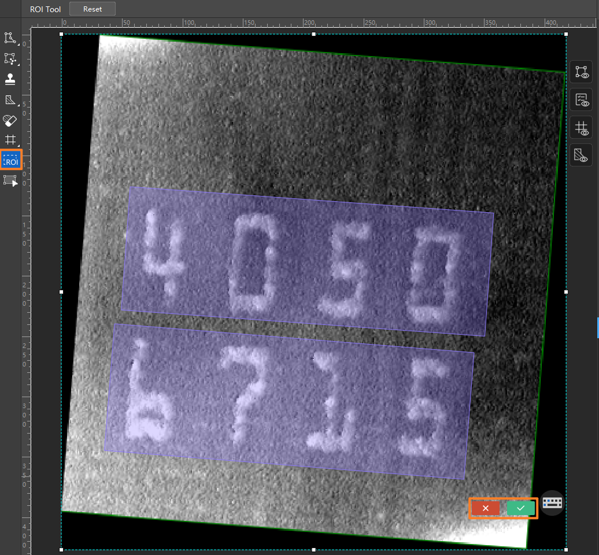Click right-middle handle of ROI frame
The height and width of the screenshot is (555, 599).
tap(566, 292)
